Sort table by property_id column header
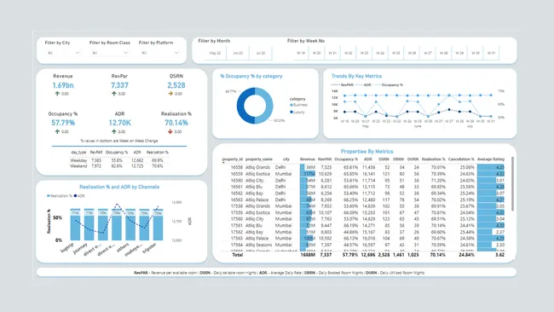The height and width of the screenshot is (312, 554). (x=232, y=159)
